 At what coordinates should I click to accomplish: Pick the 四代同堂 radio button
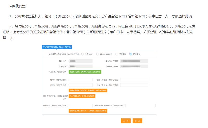coord(131,54)
